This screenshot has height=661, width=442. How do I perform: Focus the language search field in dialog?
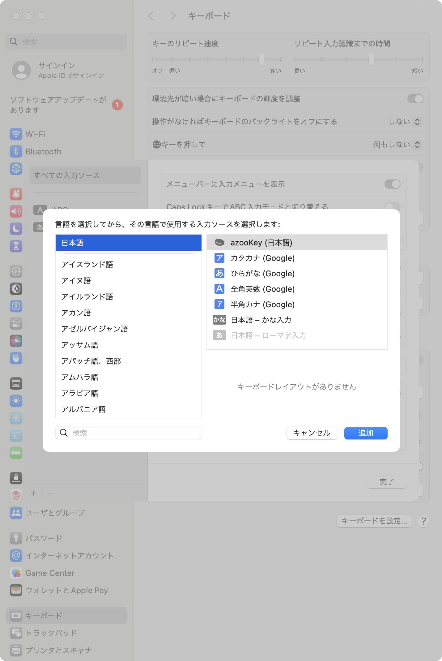(x=129, y=433)
